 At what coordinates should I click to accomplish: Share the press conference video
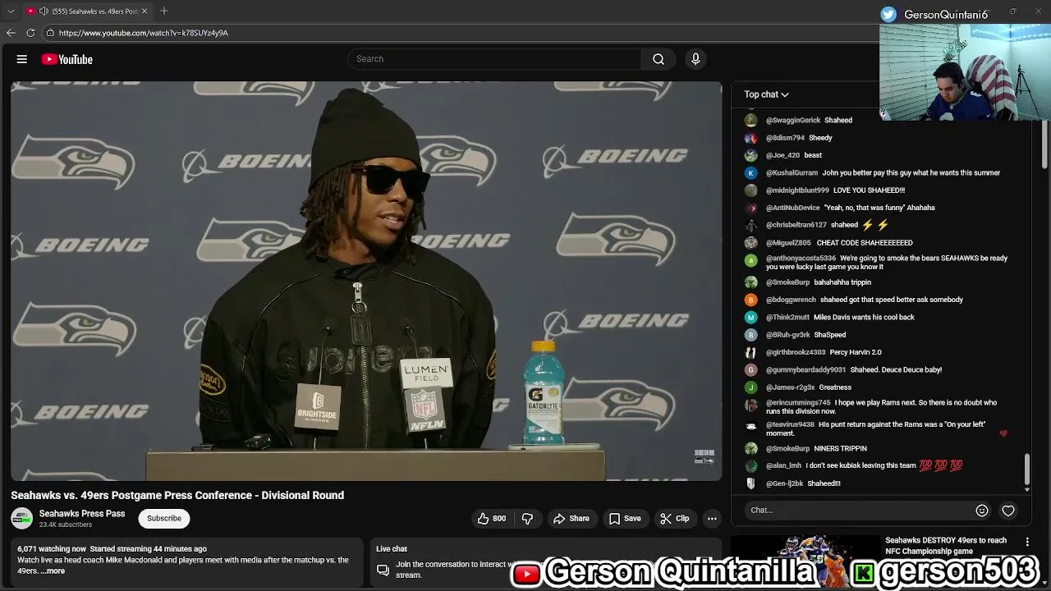click(x=571, y=518)
